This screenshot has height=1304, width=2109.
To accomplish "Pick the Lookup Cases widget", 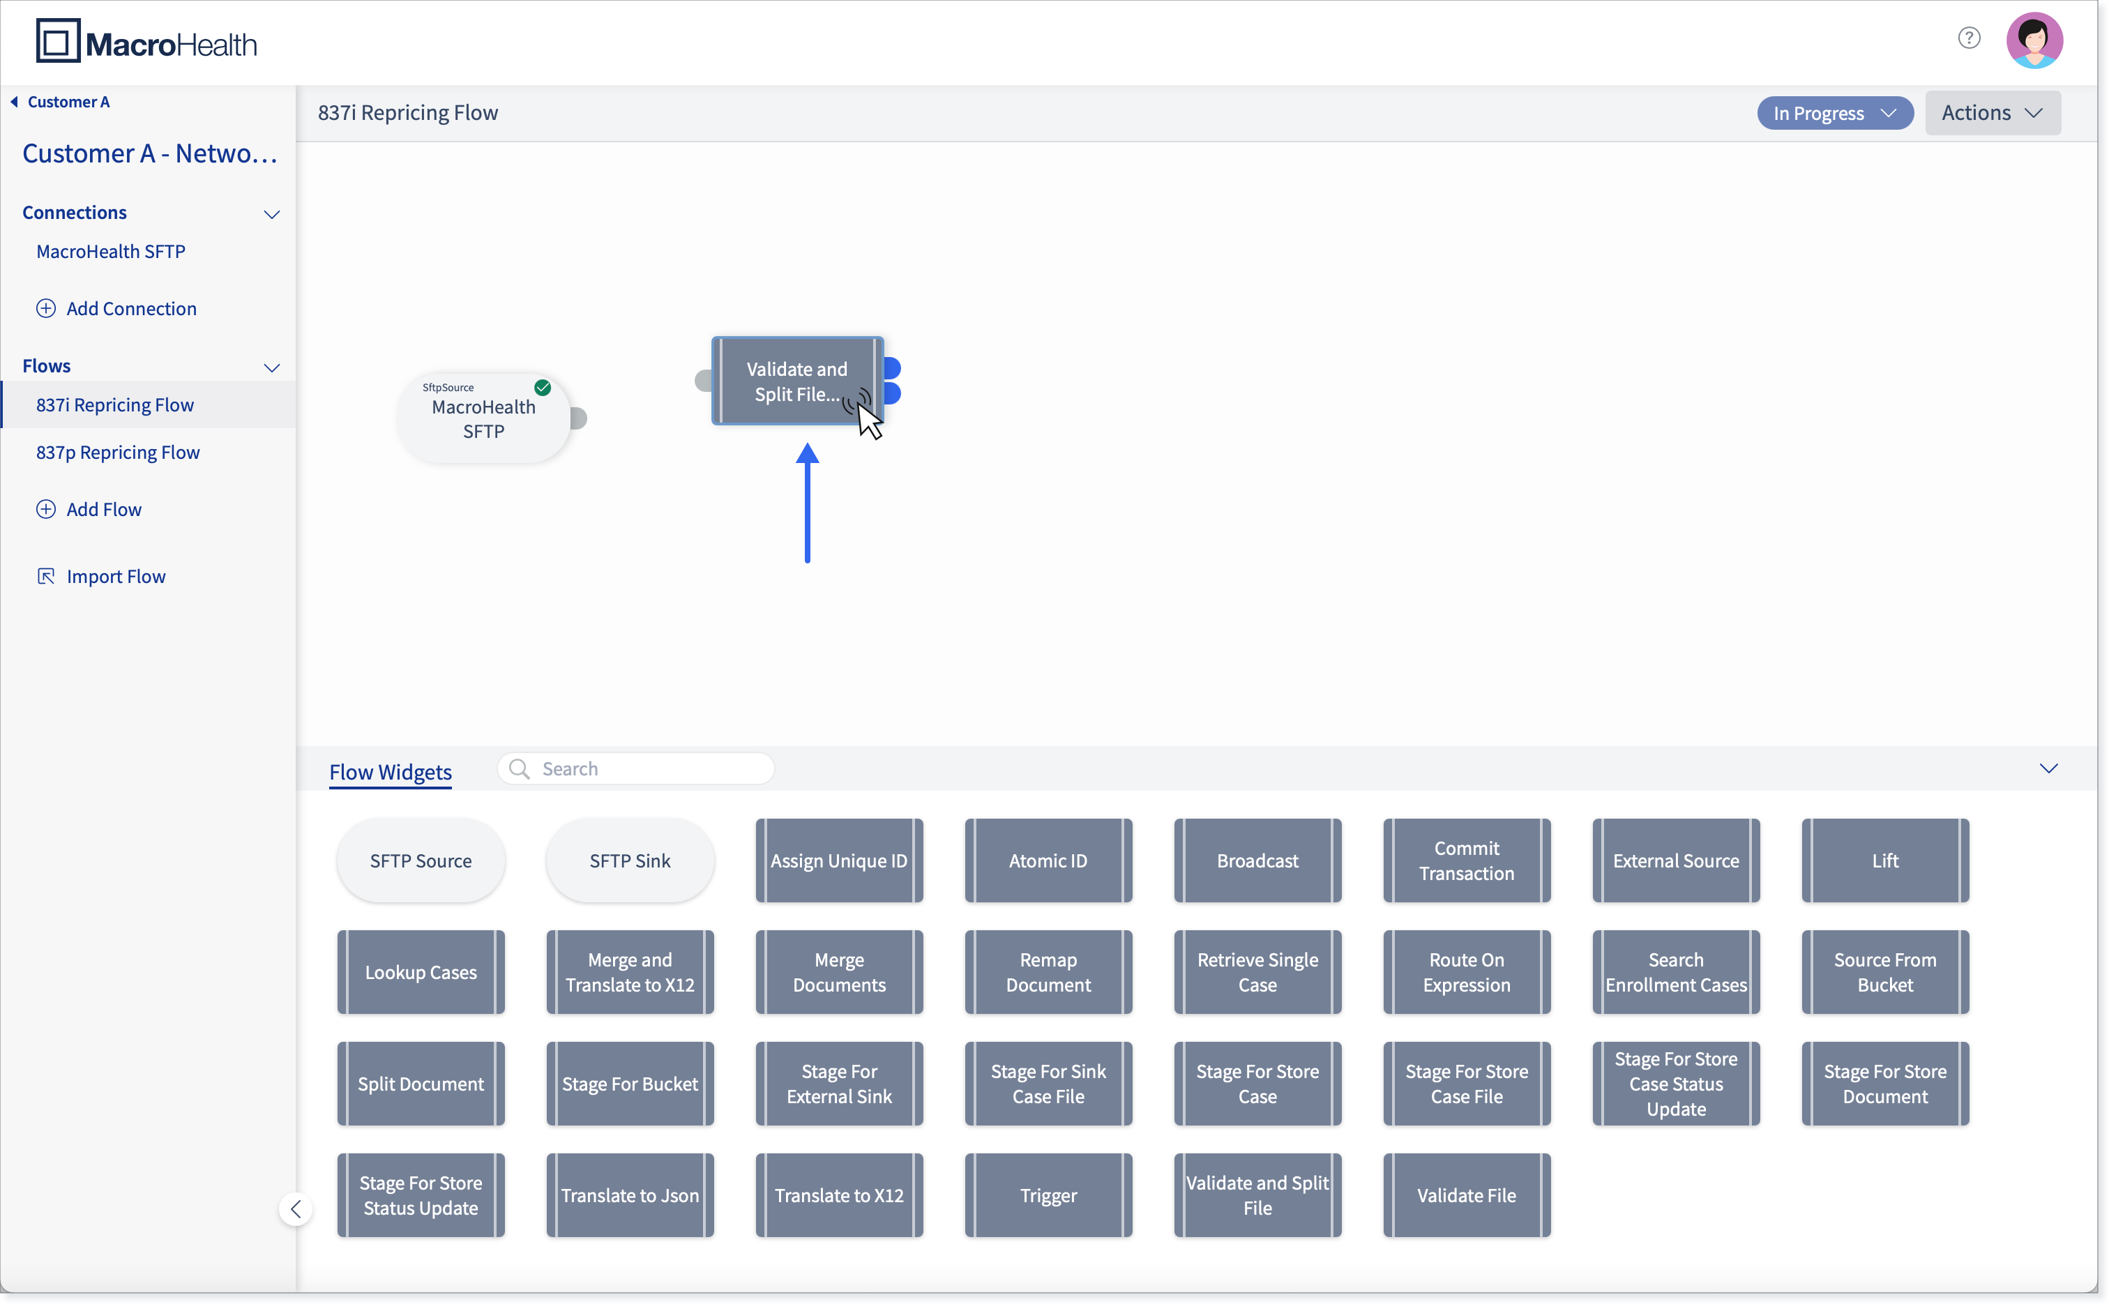I will [x=421, y=972].
